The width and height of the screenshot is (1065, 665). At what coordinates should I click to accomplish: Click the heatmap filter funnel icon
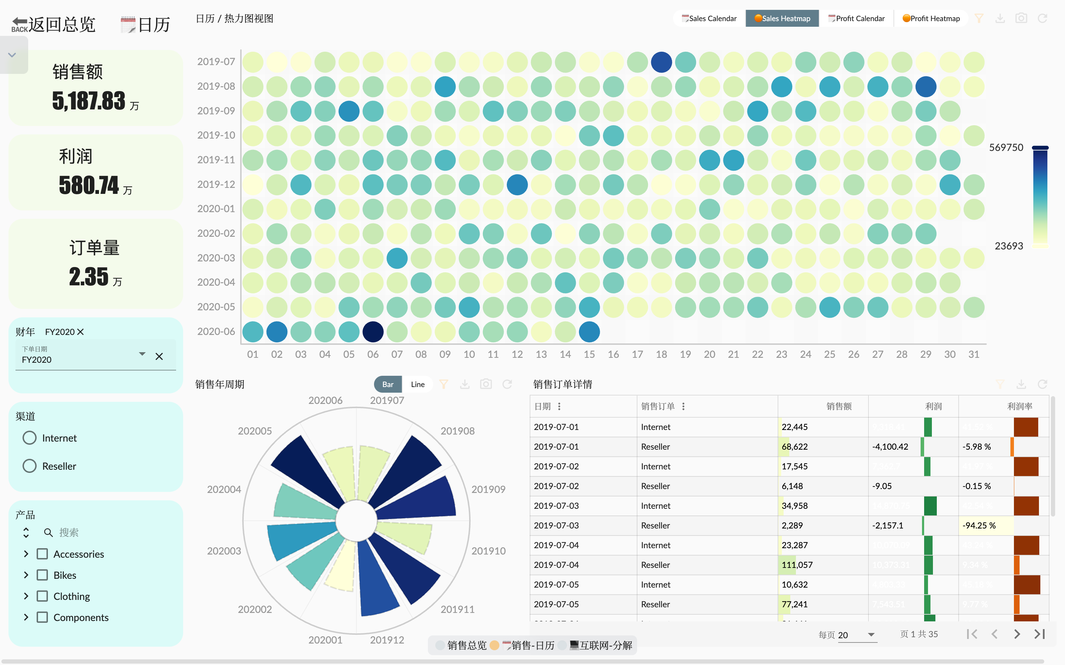pos(979,18)
